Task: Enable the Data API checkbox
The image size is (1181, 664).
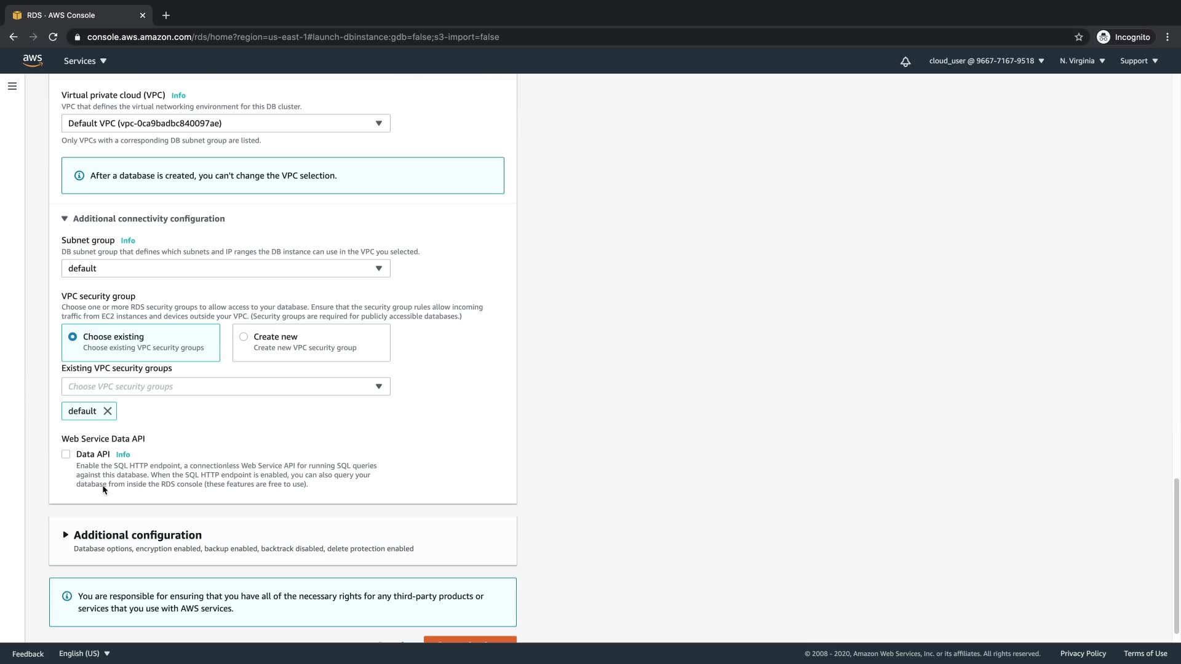Action: pyautogui.click(x=66, y=454)
